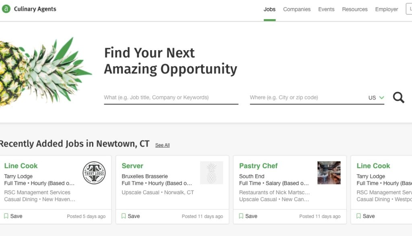The width and height of the screenshot is (412, 236).
Task: Click bookmark icon on rightmost Line Cook card
Action: (358, 216)
